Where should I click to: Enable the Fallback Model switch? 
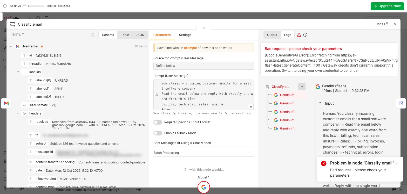point(158,133)
